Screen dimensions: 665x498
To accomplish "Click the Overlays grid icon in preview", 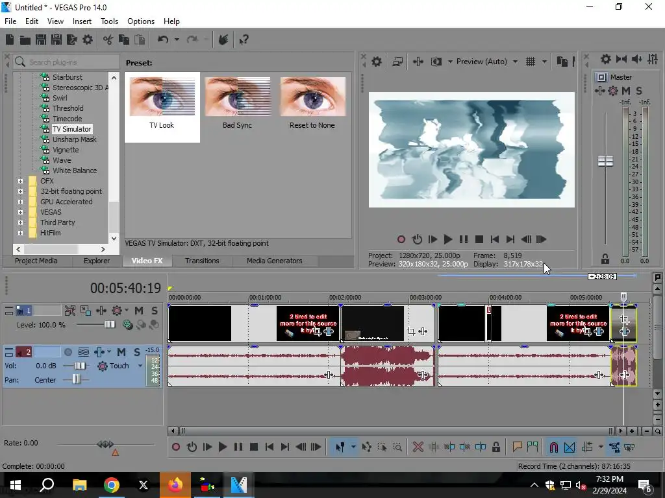I will pyautogui.click(x=531, y=62).
